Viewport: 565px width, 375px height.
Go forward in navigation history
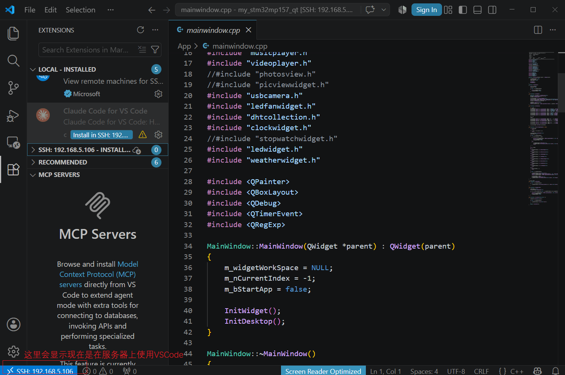pos(166,10)
